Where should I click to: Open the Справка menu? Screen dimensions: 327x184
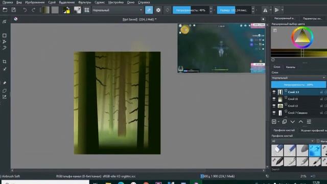click(x=144, y=2)
